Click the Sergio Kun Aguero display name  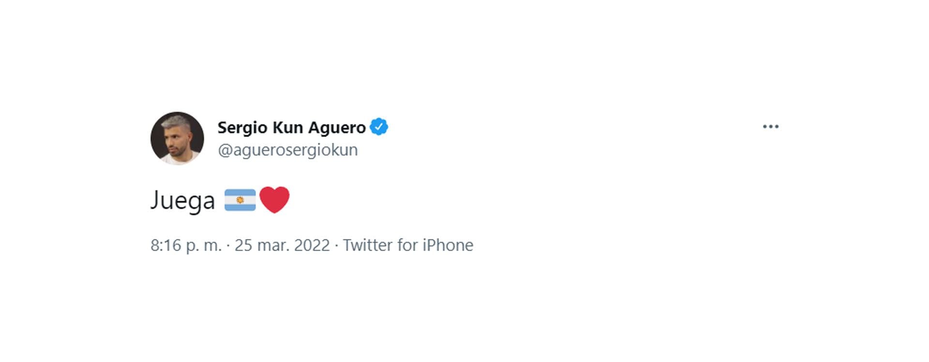pos(291,127)
